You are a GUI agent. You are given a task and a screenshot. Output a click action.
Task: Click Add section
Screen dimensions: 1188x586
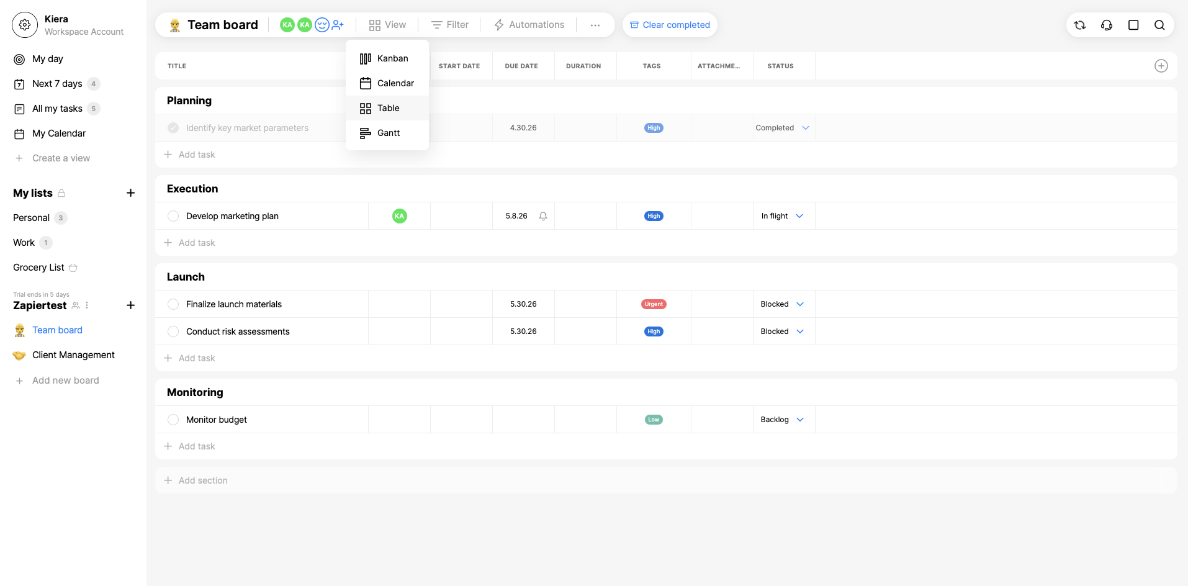pos(196,480)
